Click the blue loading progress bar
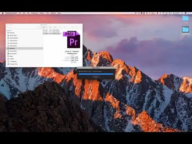 [x=96, y=74]
